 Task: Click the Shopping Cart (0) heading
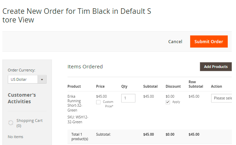coord(30,123)
